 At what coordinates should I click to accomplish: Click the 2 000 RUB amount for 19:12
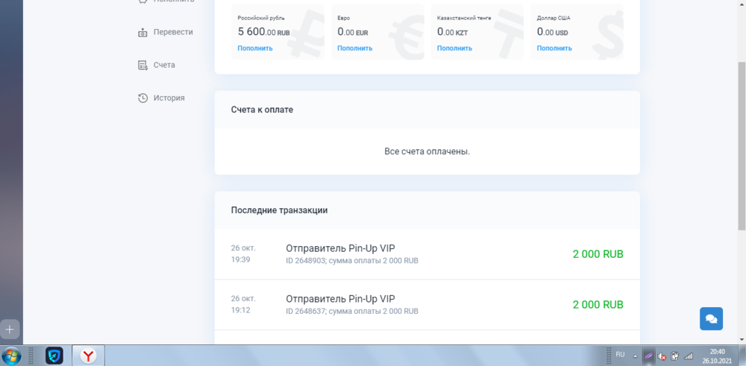pyautogui.click(x=598, y=305)
